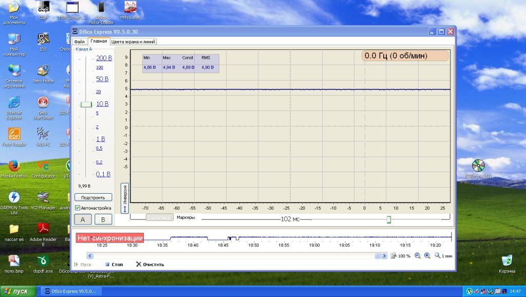Click the 100 % zoom reset icon
Screen dimensions: 526x297
point(394,256)
